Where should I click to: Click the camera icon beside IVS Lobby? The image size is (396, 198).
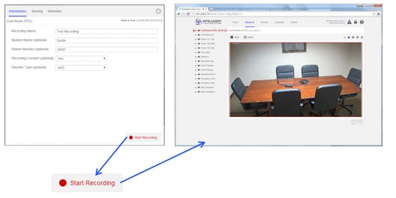(199, 52)
